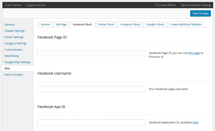Image resolution: width=215 pixels, height=131 pixels.
Task: Select General in the left sidebar
Action: [x=9, y=24]
